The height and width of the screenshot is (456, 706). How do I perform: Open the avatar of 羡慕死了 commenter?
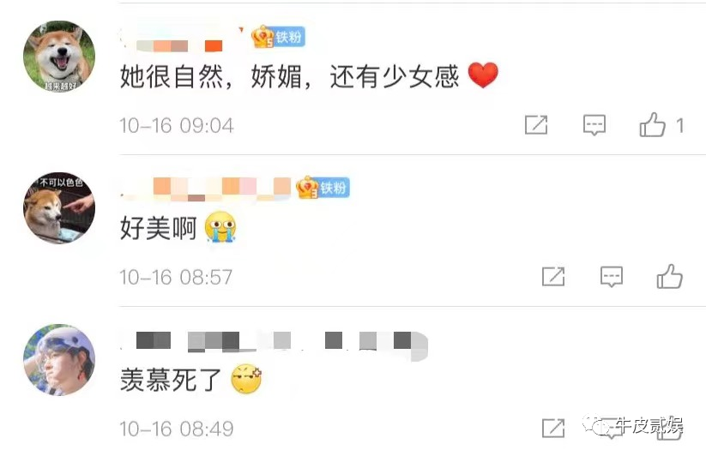pos(59,360)
